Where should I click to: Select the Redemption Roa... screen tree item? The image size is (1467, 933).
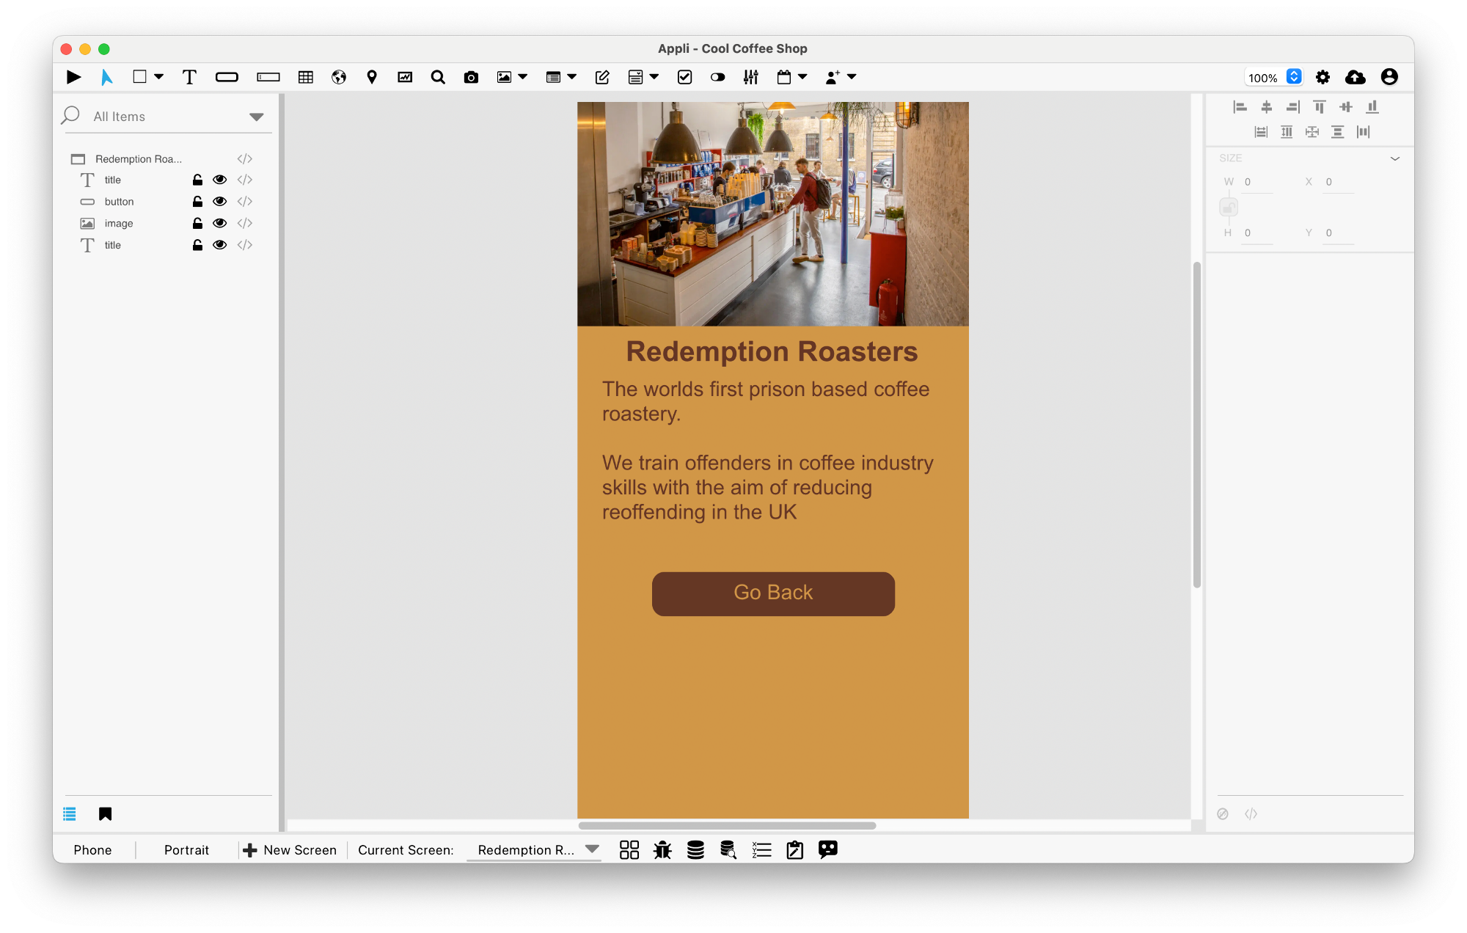click(x=138, y=159)
